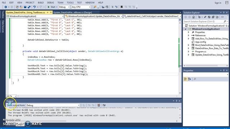Viewport: 230px width, 129px height.
Task: Toggle Word Wrap in Output panel
Action: (104, 105)
